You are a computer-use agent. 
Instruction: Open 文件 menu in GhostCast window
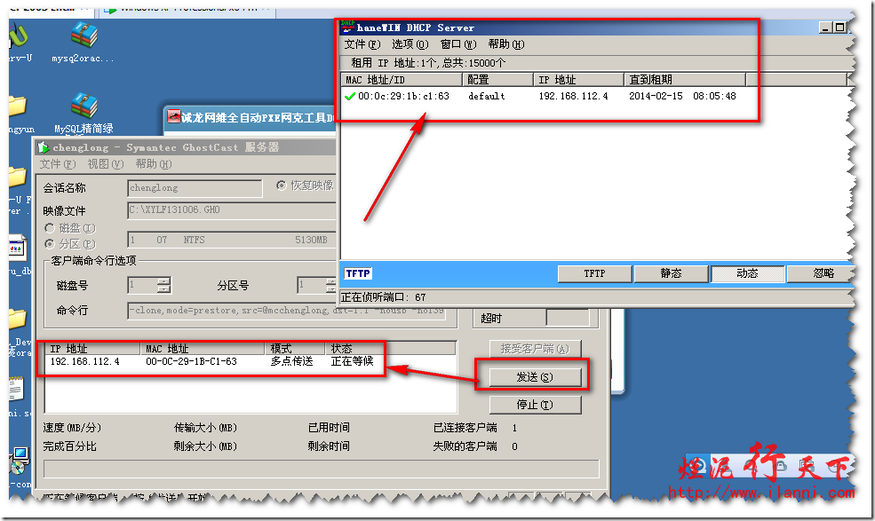point(58,164)
